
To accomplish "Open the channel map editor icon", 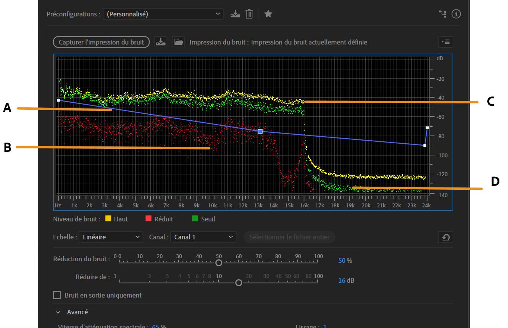I will (x=442, y=14).
